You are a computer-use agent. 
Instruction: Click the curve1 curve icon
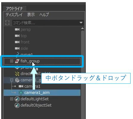pos(18,54)
